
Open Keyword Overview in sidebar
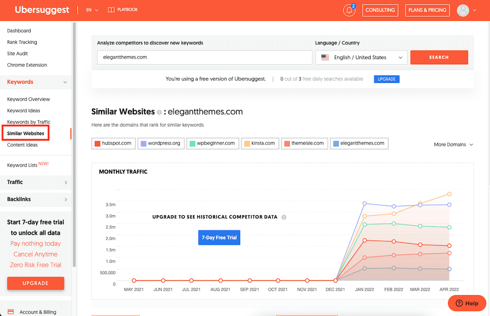coord(29,99)
